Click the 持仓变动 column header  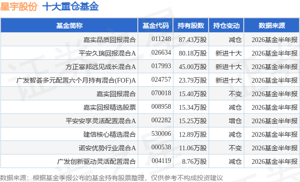click(226, 26)
